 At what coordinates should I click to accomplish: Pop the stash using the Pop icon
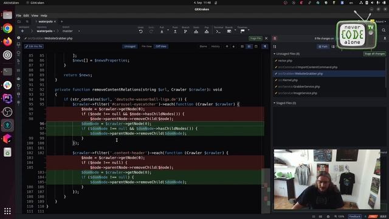coord(207,32)
